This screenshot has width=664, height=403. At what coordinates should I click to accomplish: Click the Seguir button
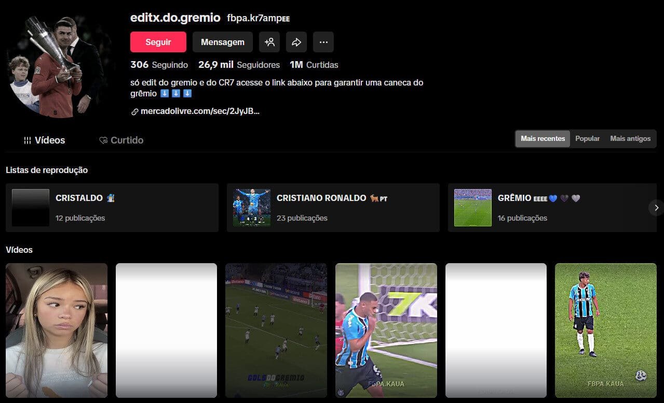click(158, 42)
